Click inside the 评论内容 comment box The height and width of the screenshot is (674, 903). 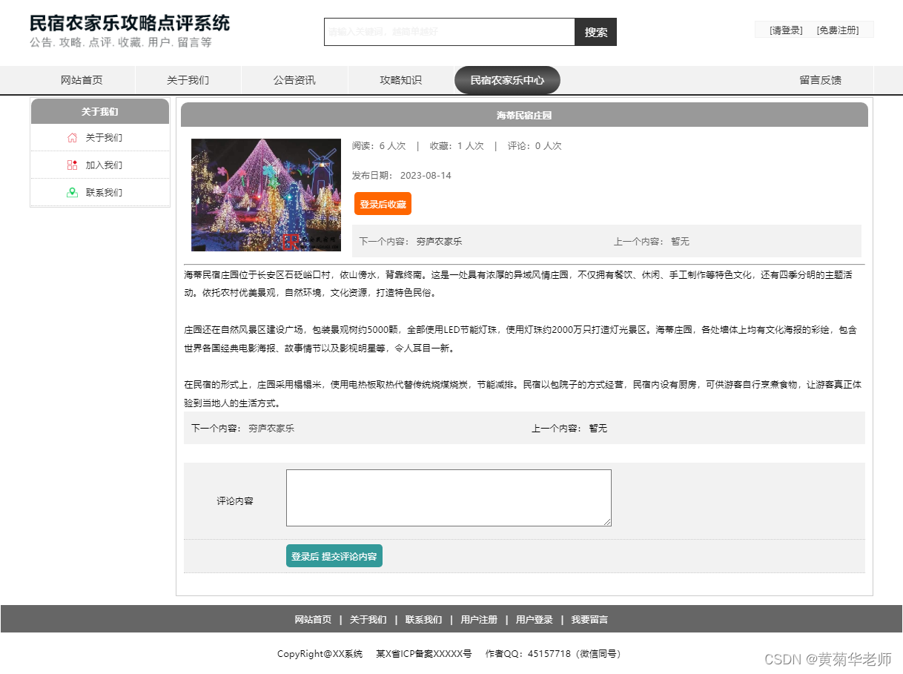pos(448,498)
